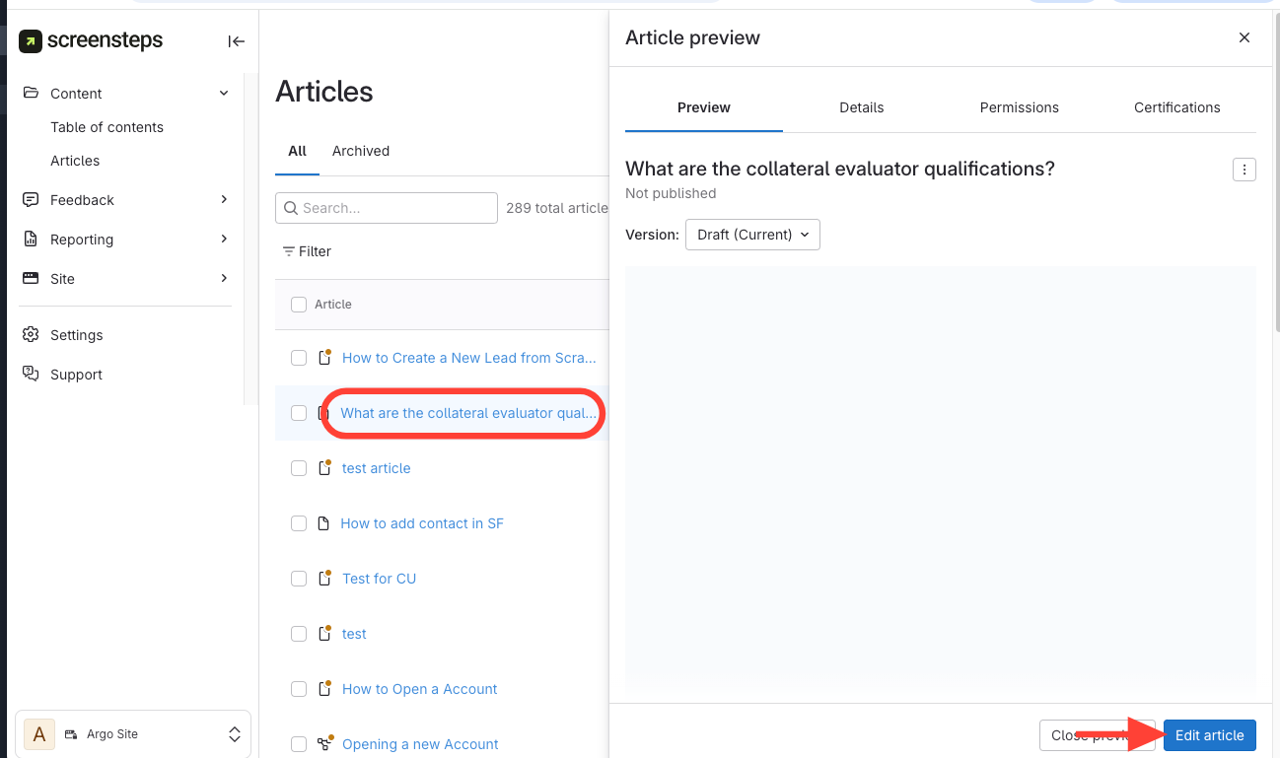Switch to the Permissions tab
The height and width of the screenshot is (758, 1280).
1019,107
